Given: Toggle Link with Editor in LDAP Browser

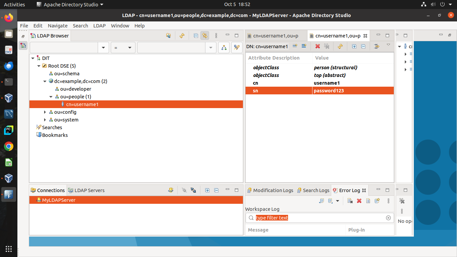Looking at the screenshot, I should click(205, 35).
